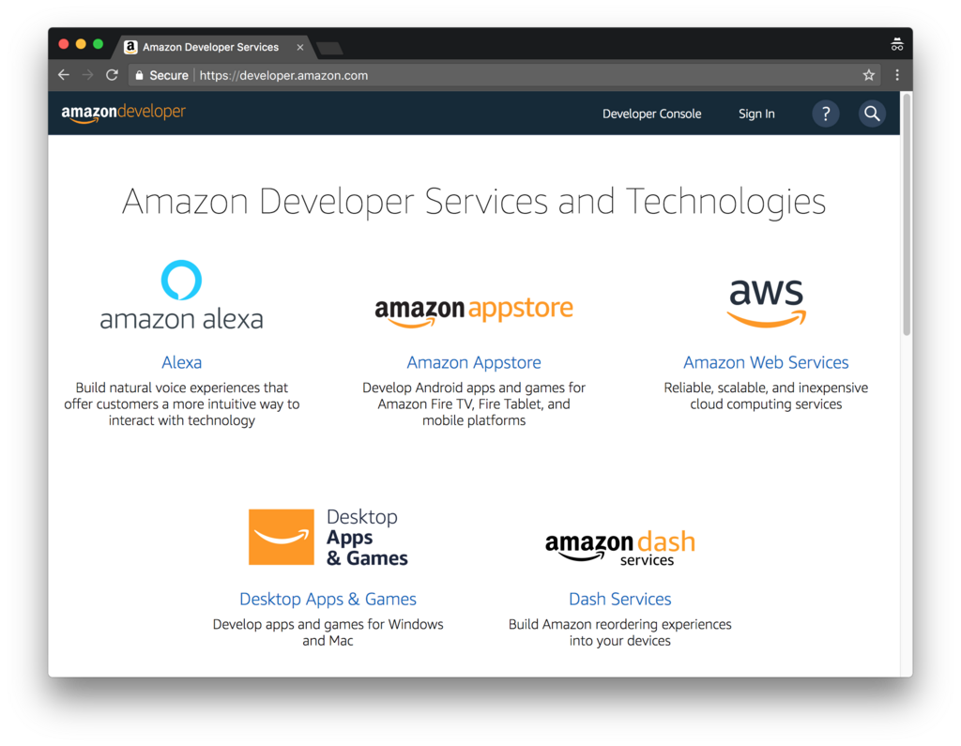Click the green fullscreen window button
Viewport: 961px width, 746px height.
(98, 44)
